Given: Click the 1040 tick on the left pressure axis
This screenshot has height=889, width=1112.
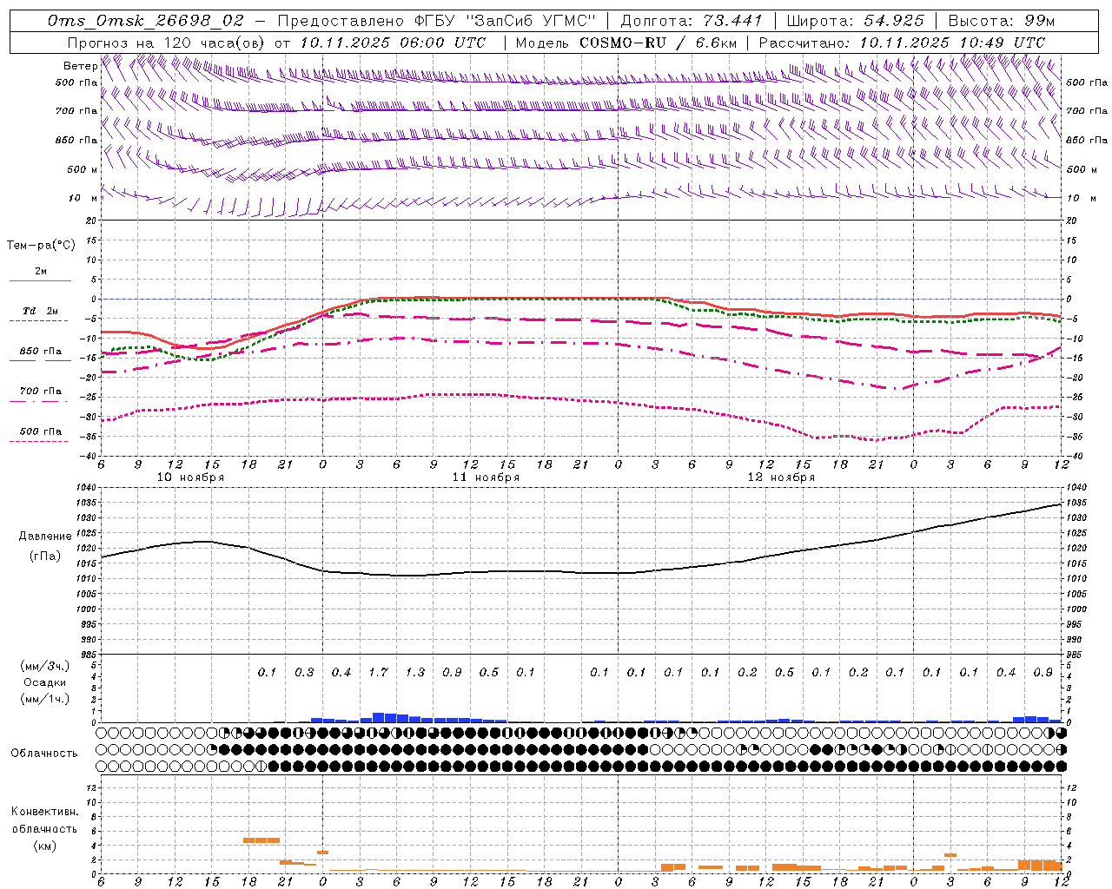Looking at the screenshot, I should coord(87,488).
